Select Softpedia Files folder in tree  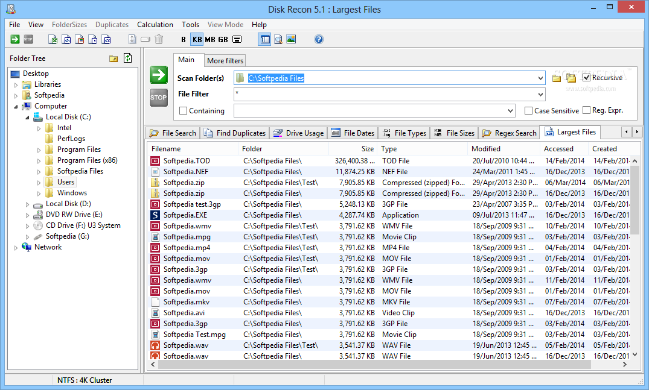80,171
